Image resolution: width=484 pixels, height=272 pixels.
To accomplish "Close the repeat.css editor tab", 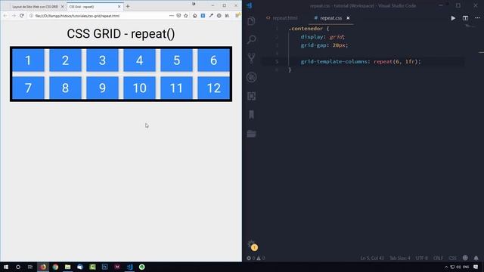I will point(348,18).
